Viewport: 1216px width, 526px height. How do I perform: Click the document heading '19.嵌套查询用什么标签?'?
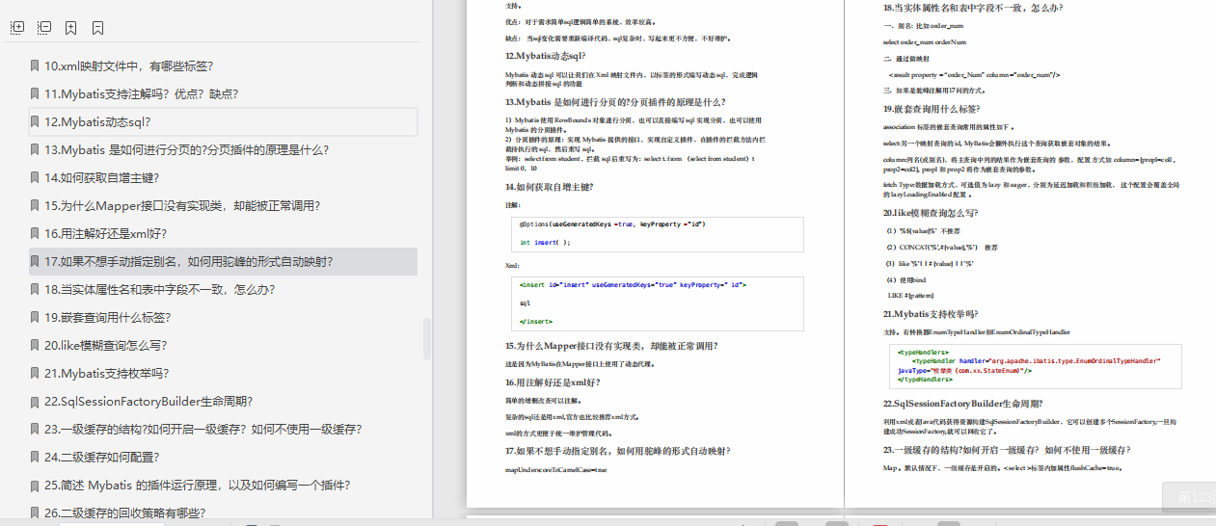(x=932, y=109)
